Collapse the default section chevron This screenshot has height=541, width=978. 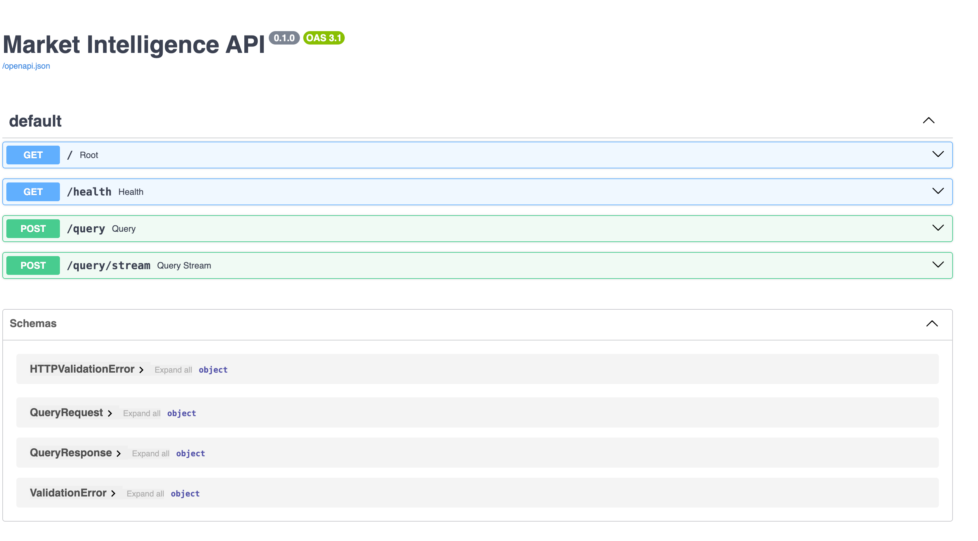pyautogui.click(x=929, y=121)
